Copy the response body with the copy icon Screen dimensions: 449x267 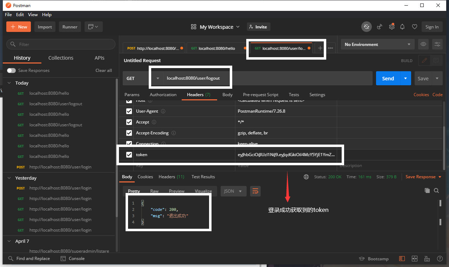(x=427, y=191)
